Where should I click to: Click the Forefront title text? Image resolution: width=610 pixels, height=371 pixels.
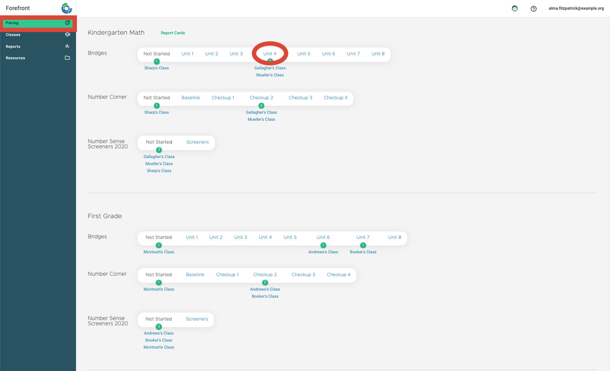point(18,8)
